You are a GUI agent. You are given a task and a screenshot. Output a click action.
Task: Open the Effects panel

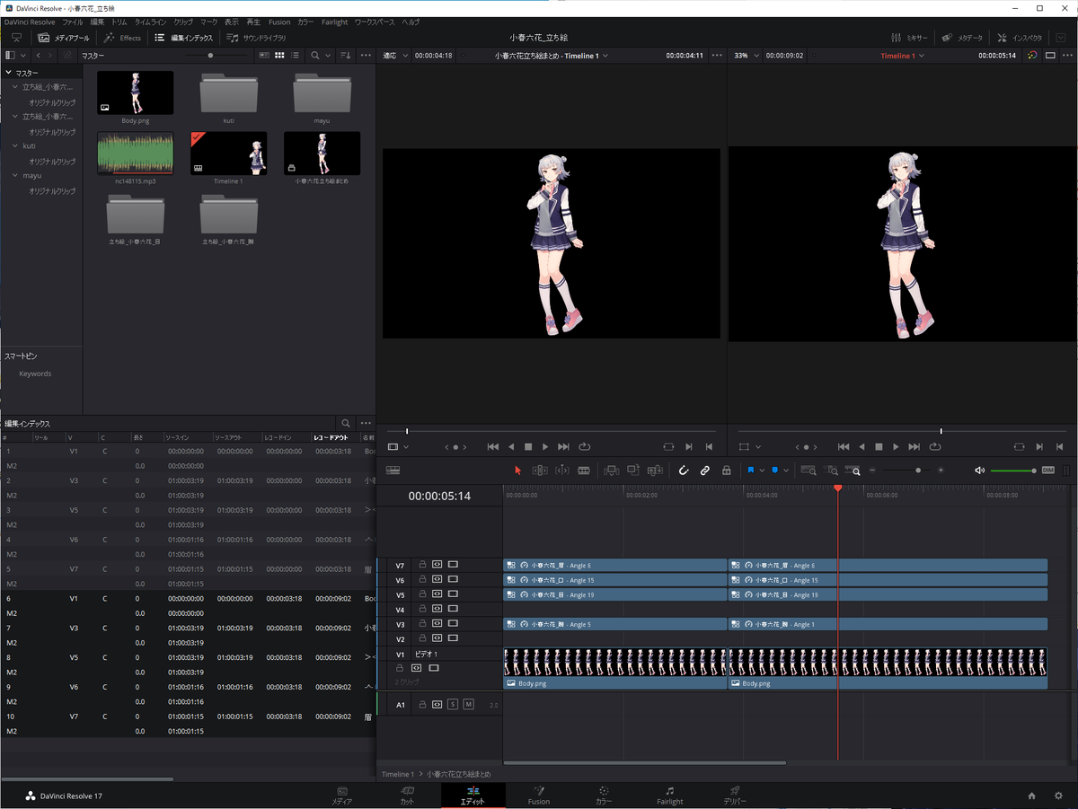click(122, 38)
